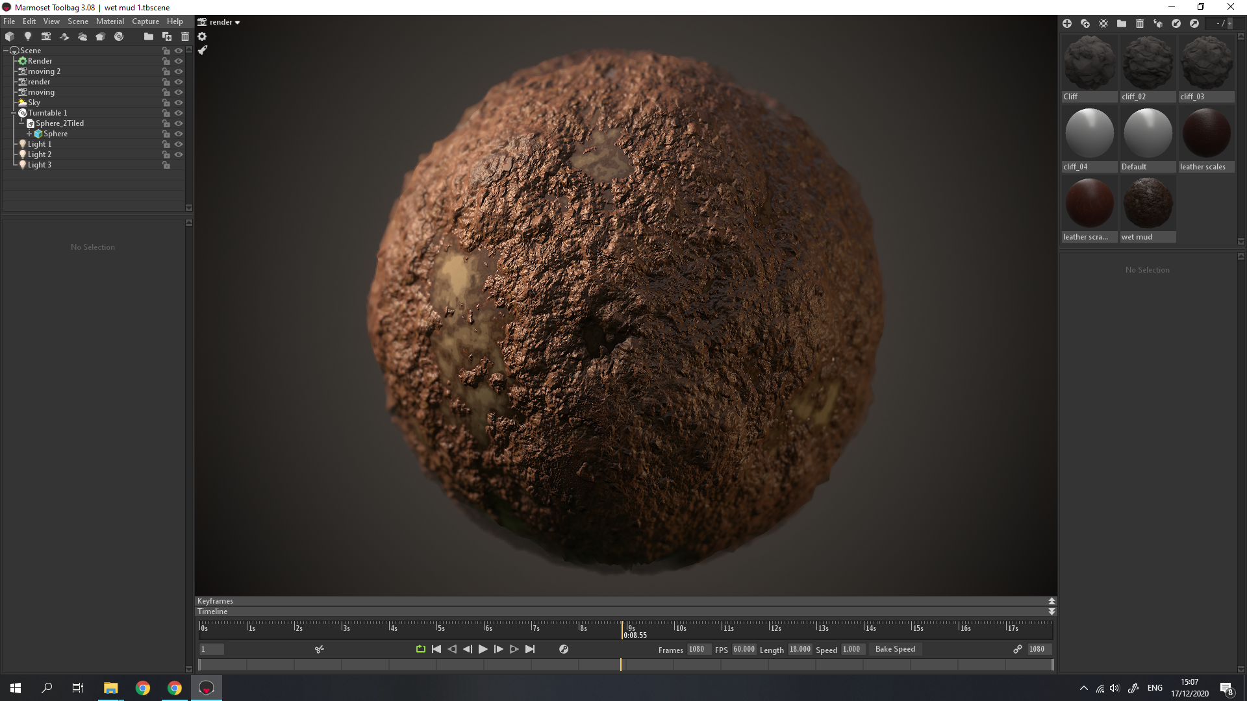Delete selected scene object via trash

click(185, 36)
